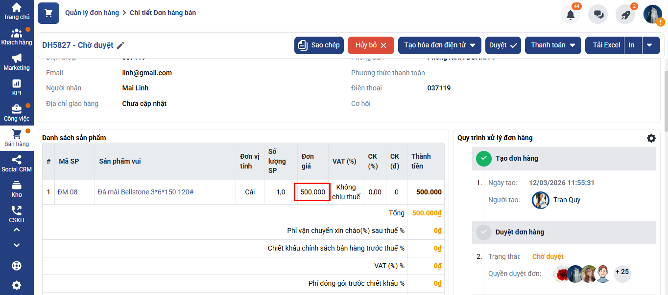Viewport: 668px width, 295px height.
Task: Go to Khách hàng in sidebar
Action: pyautogui.click(x=17, y=37)
